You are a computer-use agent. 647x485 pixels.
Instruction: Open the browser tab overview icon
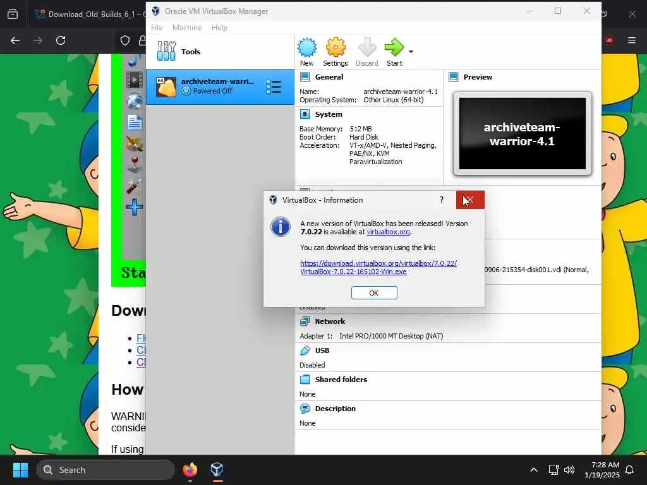(13, 14)
